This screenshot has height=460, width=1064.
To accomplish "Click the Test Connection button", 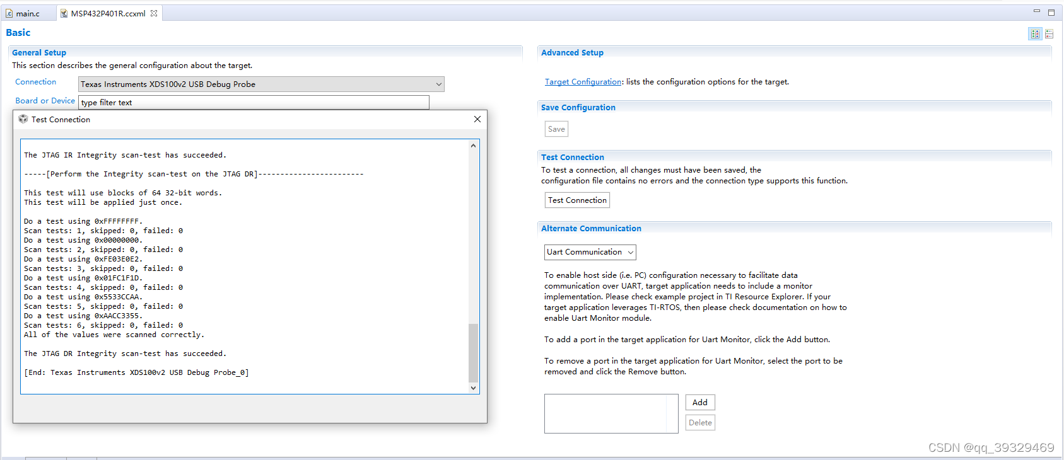I will (x=577, y=200).
